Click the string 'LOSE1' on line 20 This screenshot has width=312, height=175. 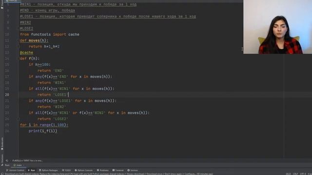(60, 95)
